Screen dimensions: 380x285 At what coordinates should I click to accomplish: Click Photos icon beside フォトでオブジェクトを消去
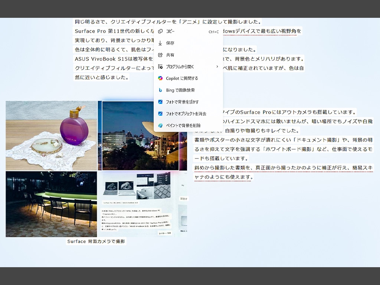tap(160, 114)
